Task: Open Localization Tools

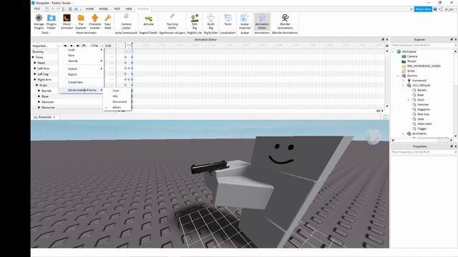Action: (228, 21)
